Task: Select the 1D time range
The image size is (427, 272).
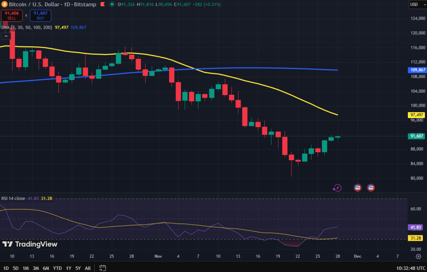Action: click(6, 268)
